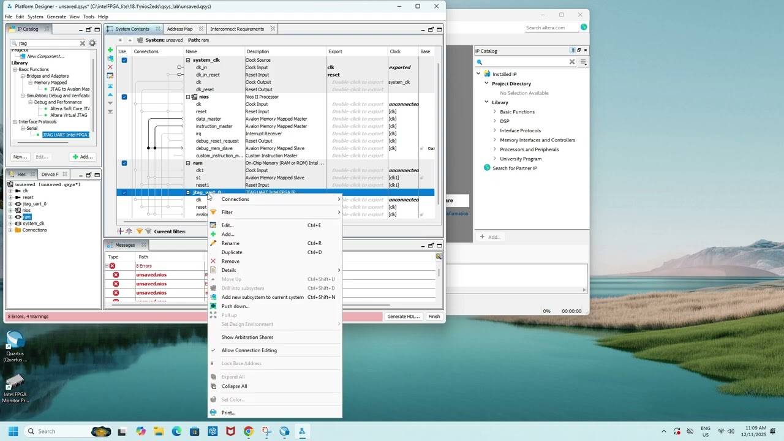Select Show Arbitration Shares menu entry
Screen dimensions: 784x441
click(275, 337)
